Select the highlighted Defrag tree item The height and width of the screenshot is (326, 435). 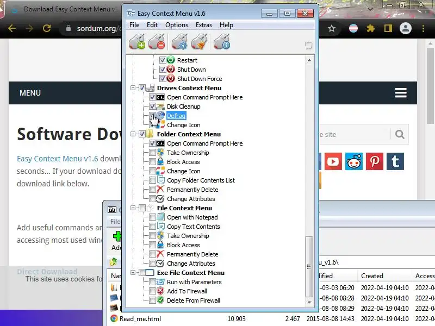click(176, 116)
